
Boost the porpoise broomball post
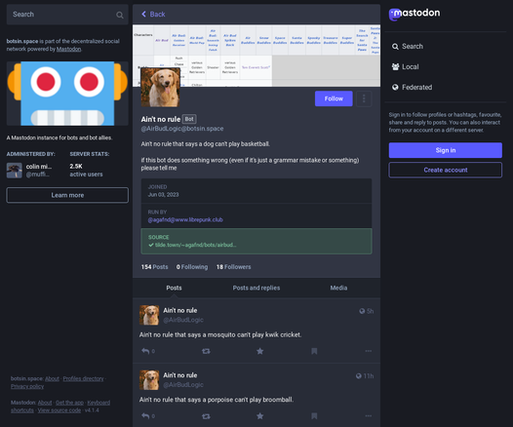tap(206, 416)
